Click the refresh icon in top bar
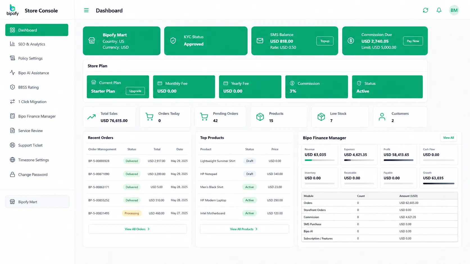The height and width of the screenshot is (264, 470). point(425,10)
